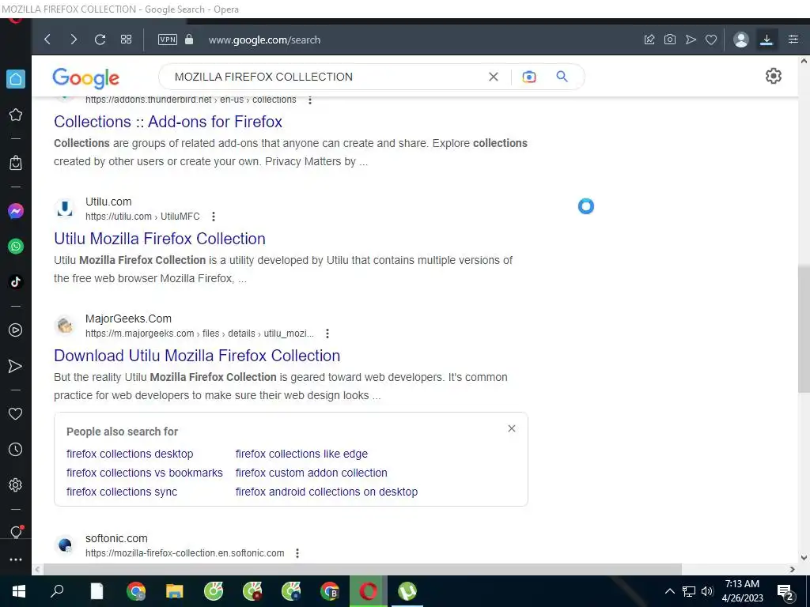Click the scroll right arrow

pyautogui.click(x=793, y=569)
